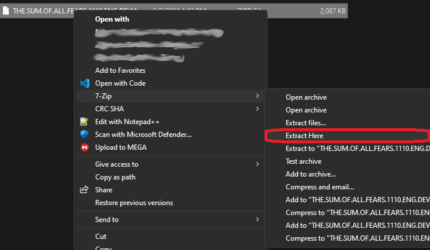The width and height of the screenshot is (430, 250).
Task: Click the Visual Studio Code icon
Action: (x=84, y=83)
